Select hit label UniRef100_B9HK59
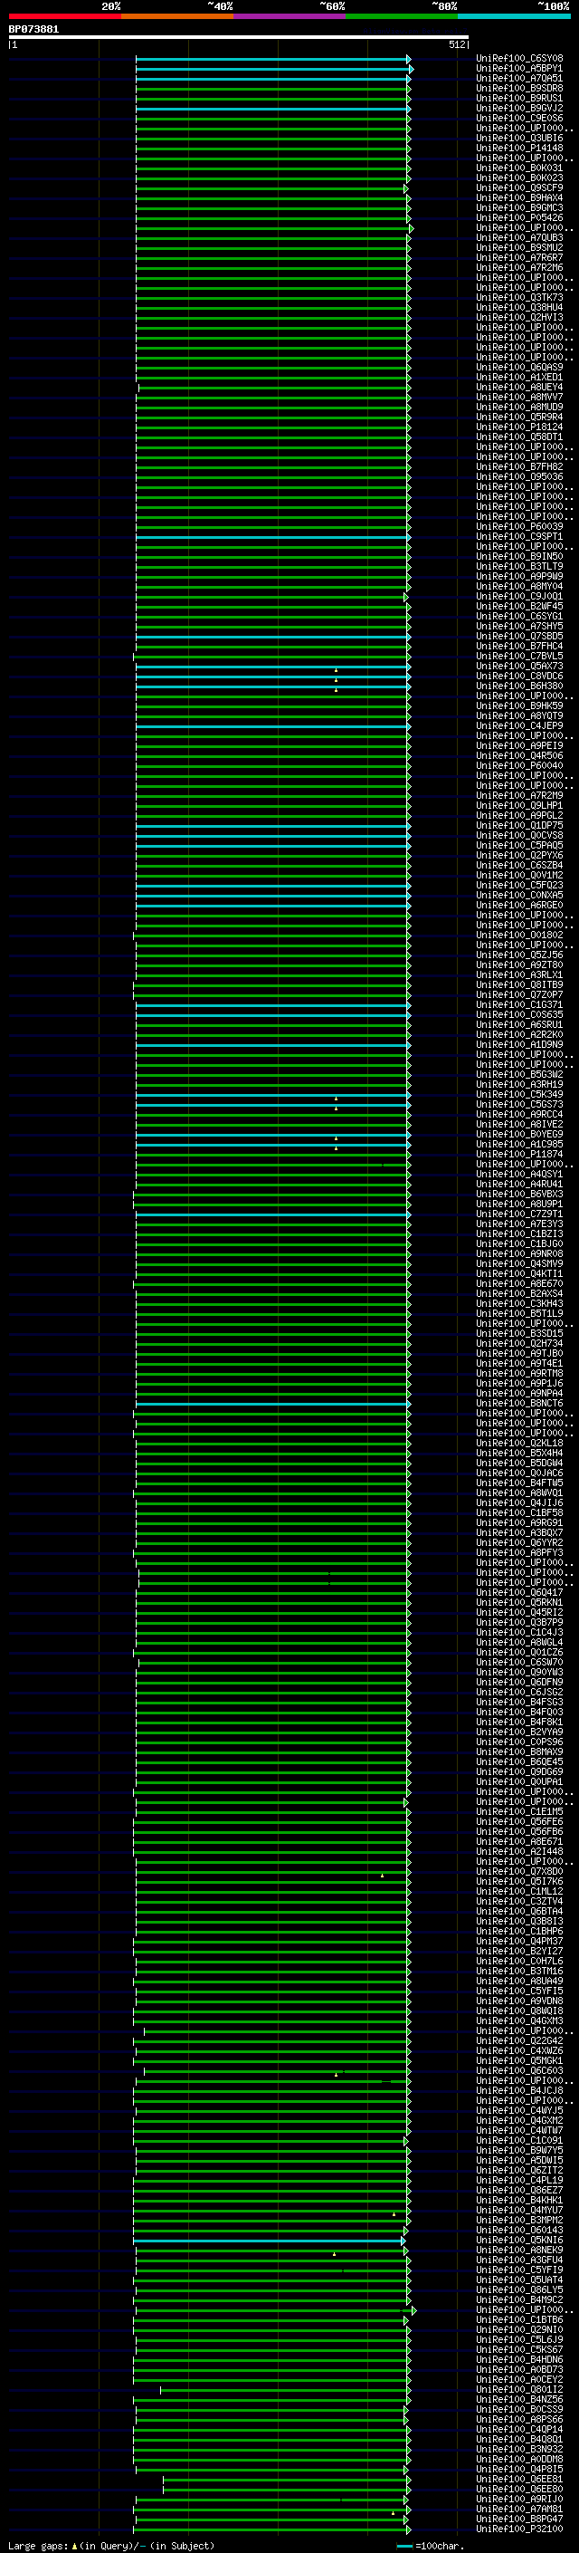 point(519,705)
